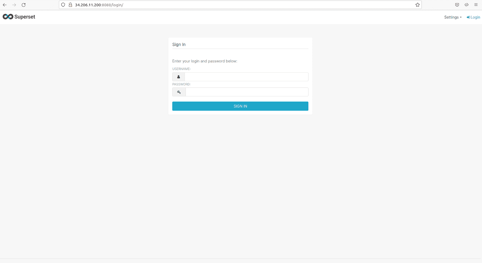Image resolution: width=482 pixels, height=263 pixels.
Task: Click the shield tracking protection icon
Action: [x=63, y=5]
